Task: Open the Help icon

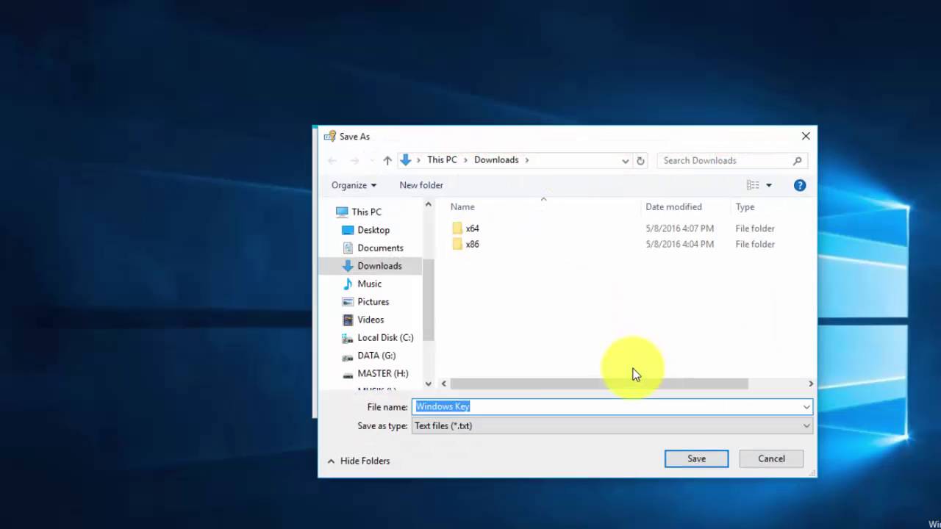Action: pos(800,185)
